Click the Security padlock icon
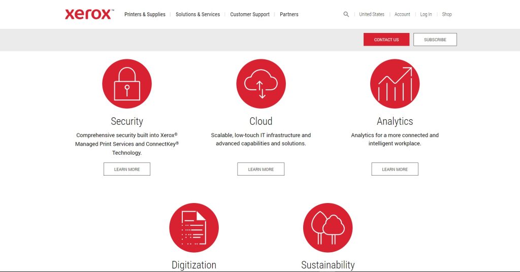Screen dimensions: 520x272 127,84
